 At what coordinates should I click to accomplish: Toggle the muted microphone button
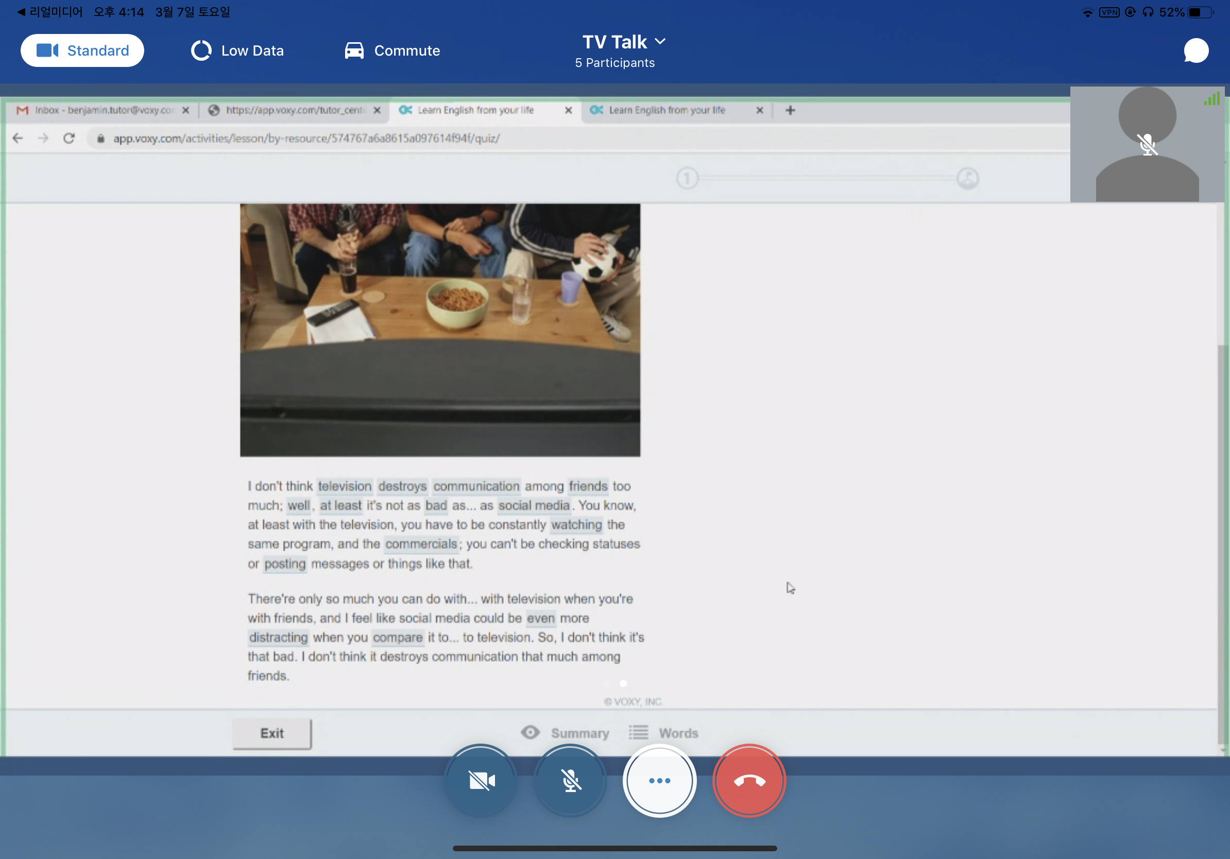point(571,780)
